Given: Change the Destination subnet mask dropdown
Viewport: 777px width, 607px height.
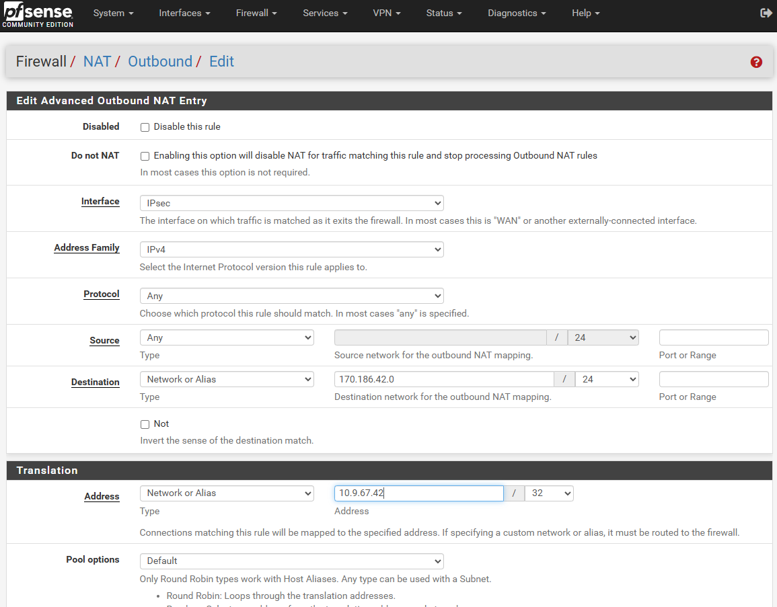Looking at the screenshot, I should (607, 379).
